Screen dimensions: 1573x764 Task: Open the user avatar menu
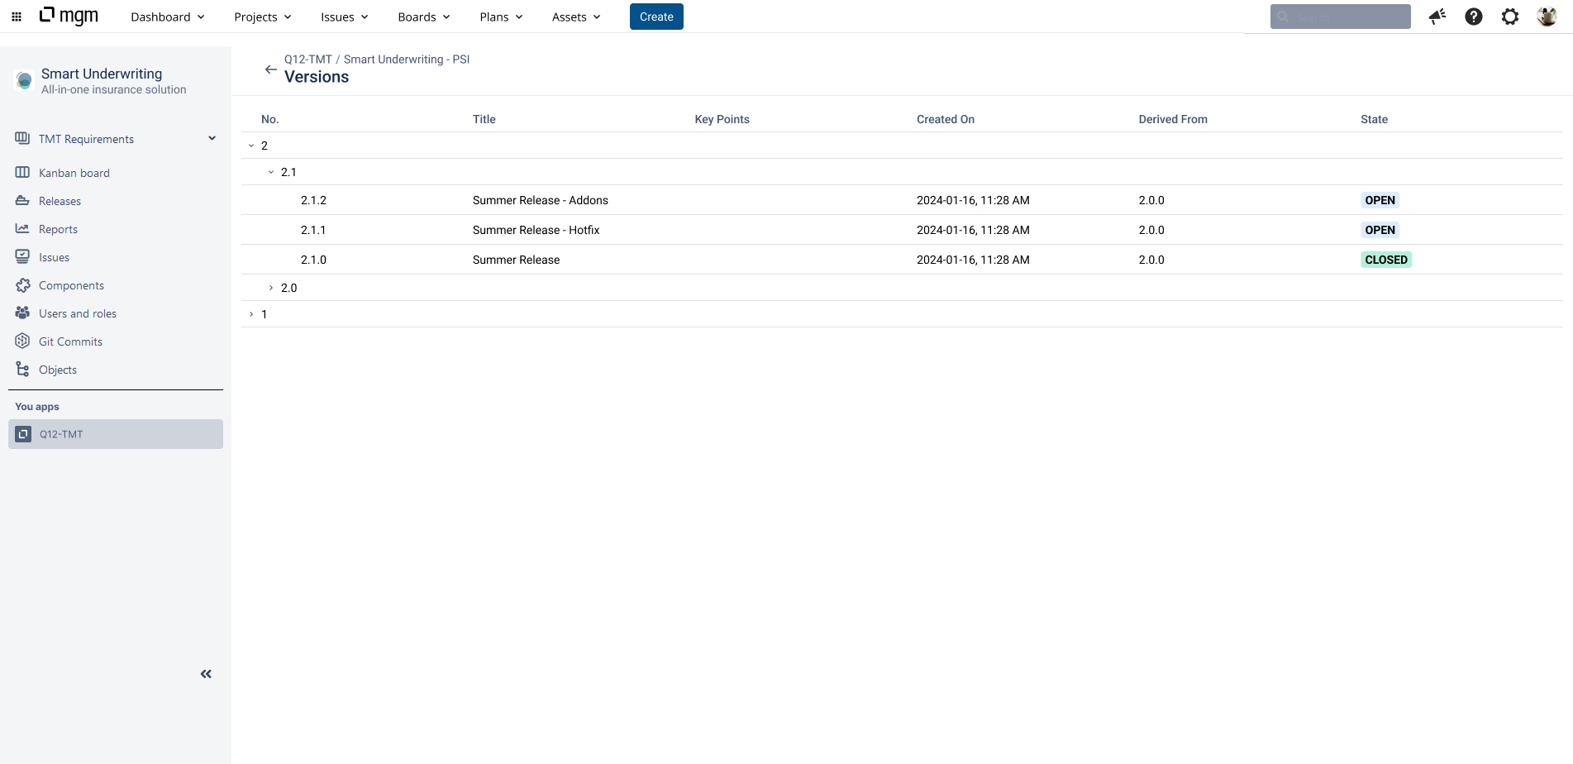pyautogui.click(x=1547, y=16)
